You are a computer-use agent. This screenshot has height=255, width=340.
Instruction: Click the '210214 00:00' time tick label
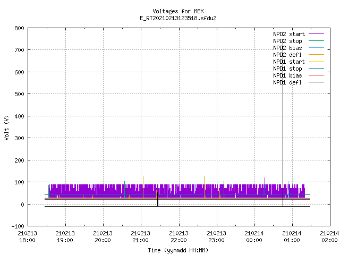[x=254, y=237]
